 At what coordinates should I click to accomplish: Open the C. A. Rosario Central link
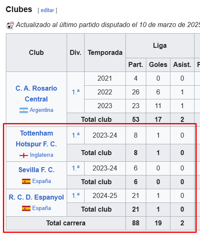[x=36, y=94]
